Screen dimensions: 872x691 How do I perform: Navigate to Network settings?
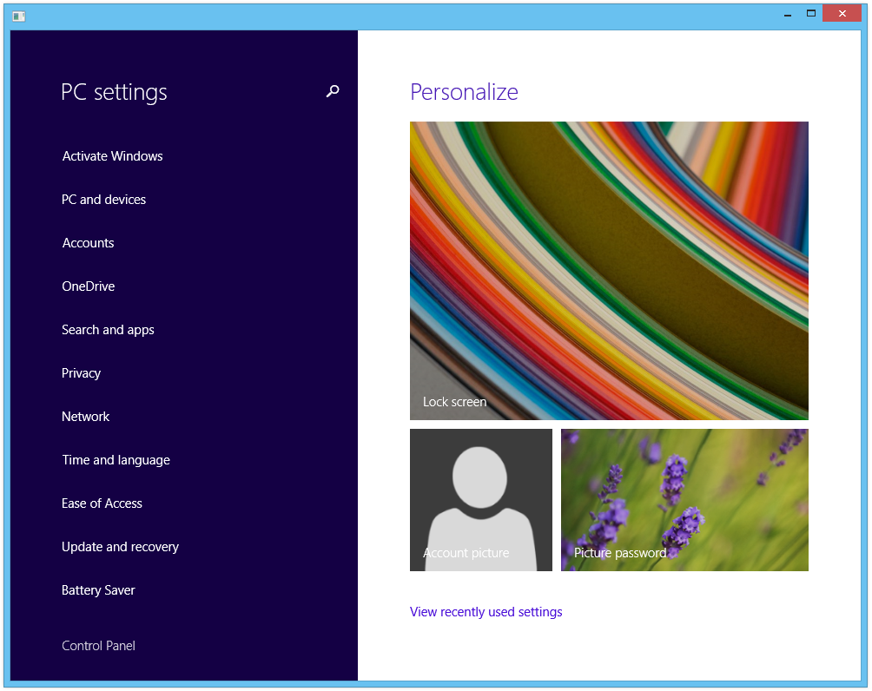pos(85,417)
